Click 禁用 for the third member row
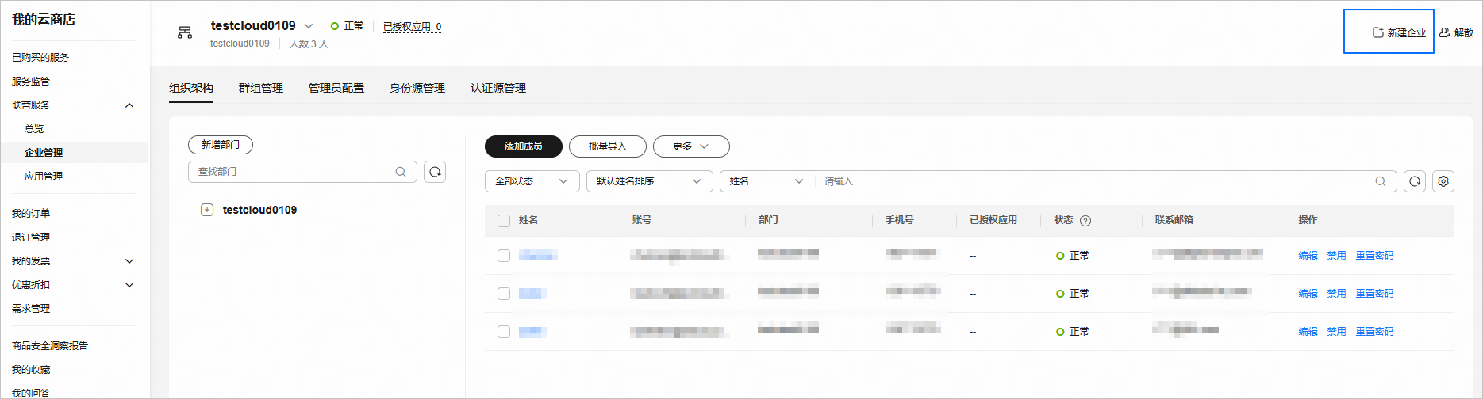 tap(1336, 332)
